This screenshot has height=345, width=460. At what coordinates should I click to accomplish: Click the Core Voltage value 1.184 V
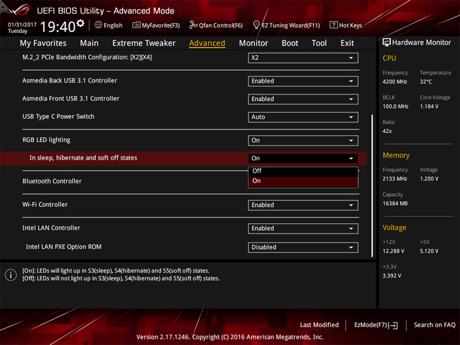pos(429,107)
